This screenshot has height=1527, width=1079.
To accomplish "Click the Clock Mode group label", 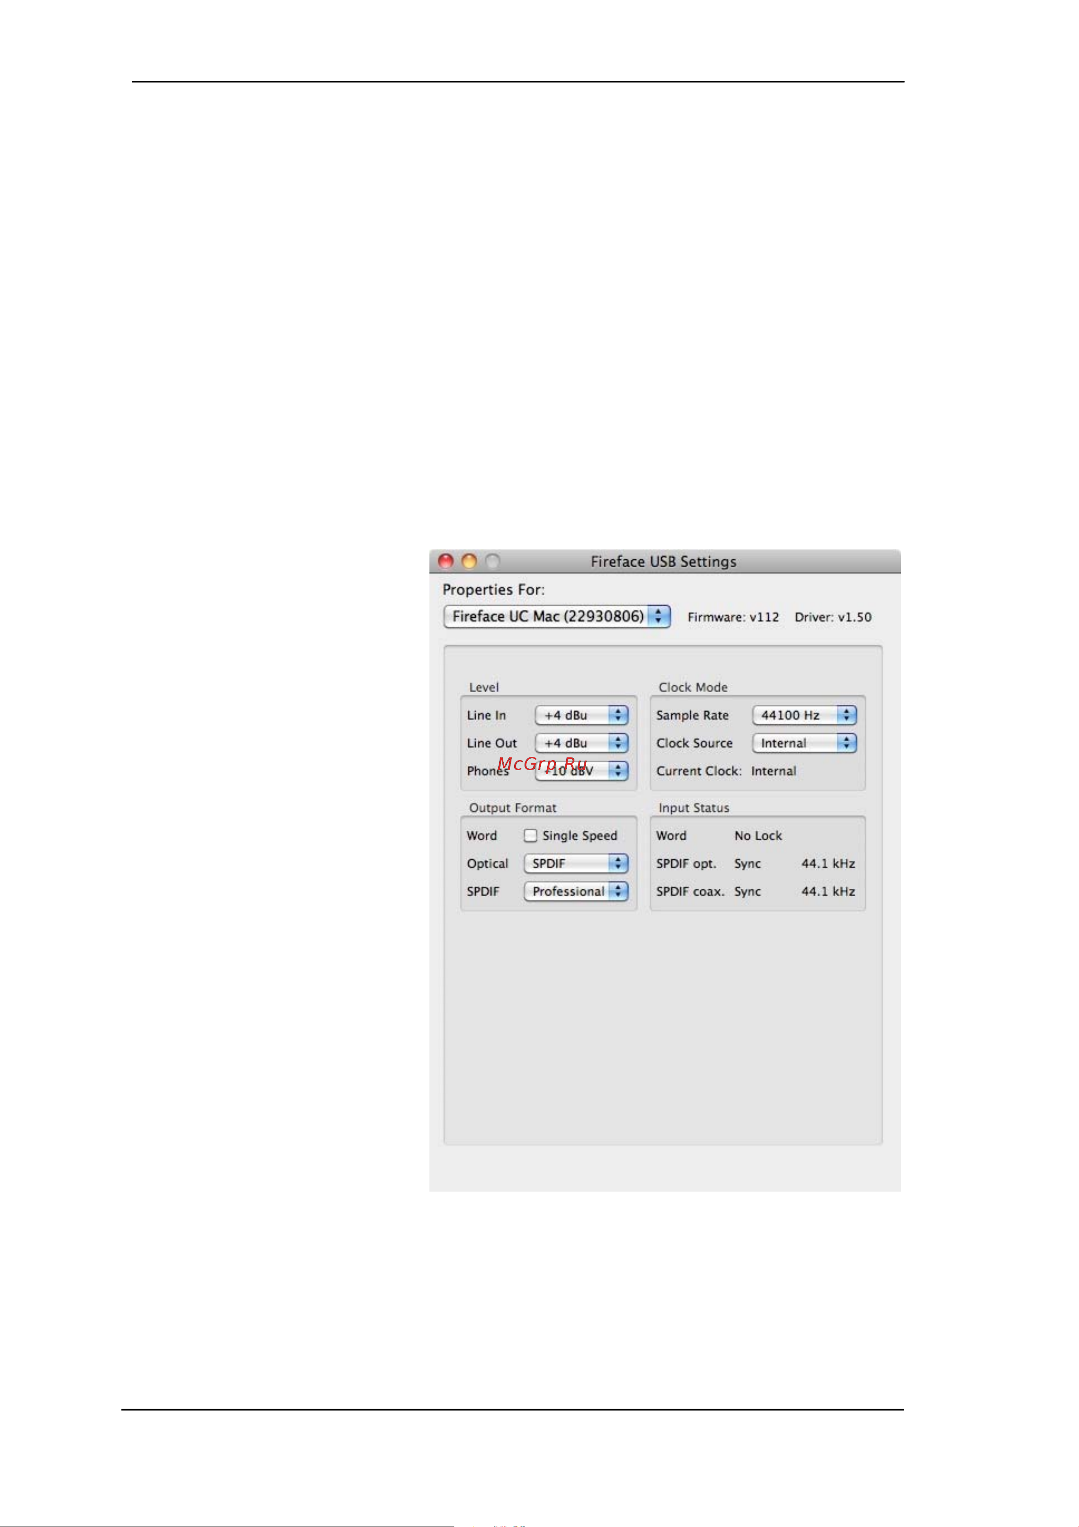I will (x=693, y=687).
